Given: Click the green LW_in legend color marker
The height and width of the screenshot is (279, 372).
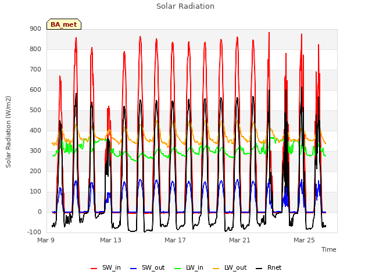Looking at the screenshot, I should pyautogui.click(x=178, y=269).
